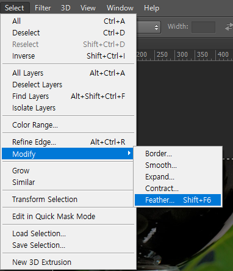
Task: Choose Border in Modify submenu
Action: coord(177,154)
